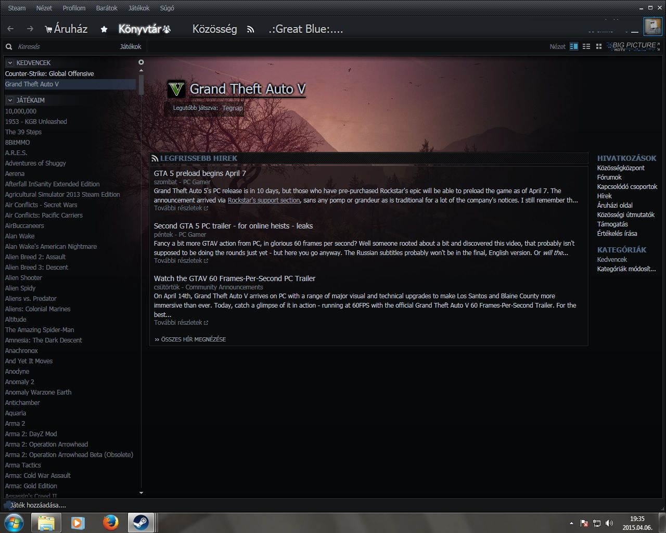Click ÖSSZES HÍR MEGNÉZÉSE
Screen dimensions: 666x533
tap(190, 339)
